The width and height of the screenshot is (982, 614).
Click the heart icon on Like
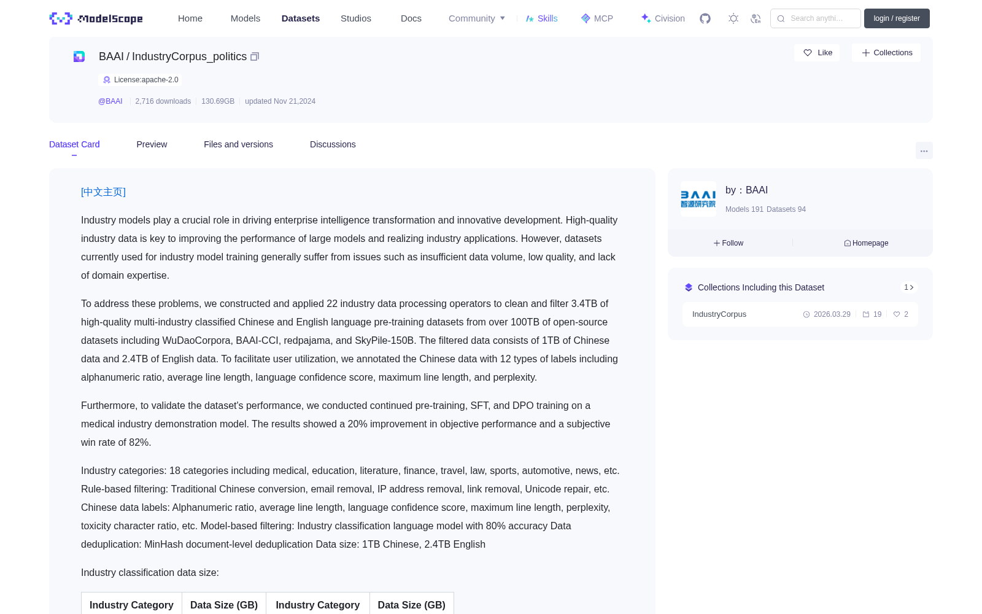tap(808, 53)
